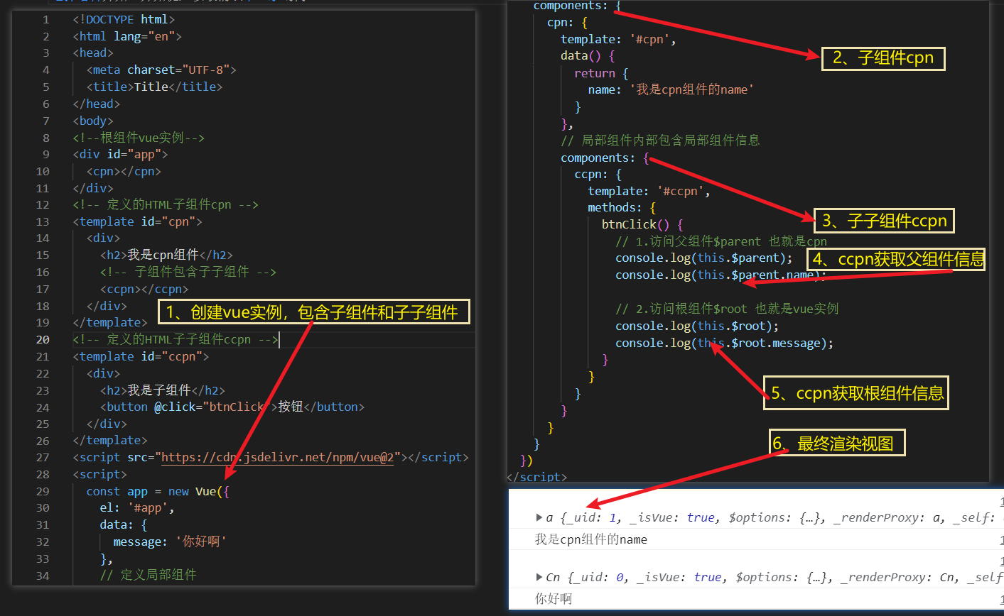Click the comment '子组件包含子子组件'

[x=188, y=272]
